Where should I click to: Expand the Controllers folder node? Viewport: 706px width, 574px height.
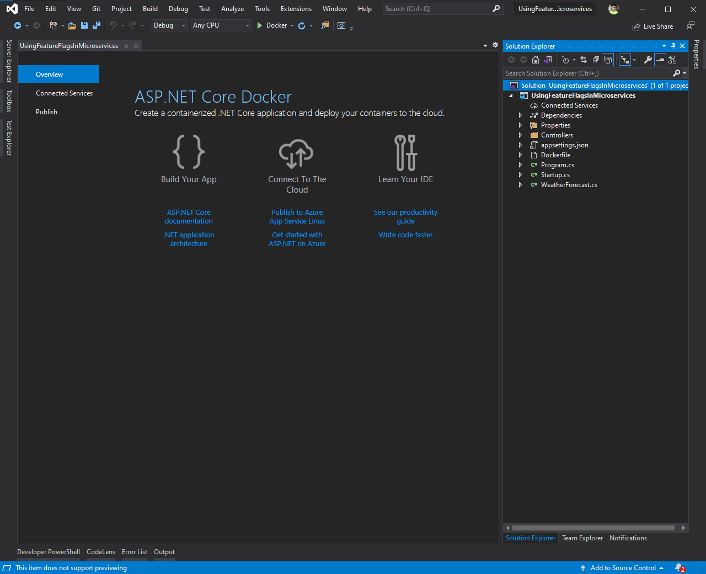pyautogui.click(x=520, y=135)
